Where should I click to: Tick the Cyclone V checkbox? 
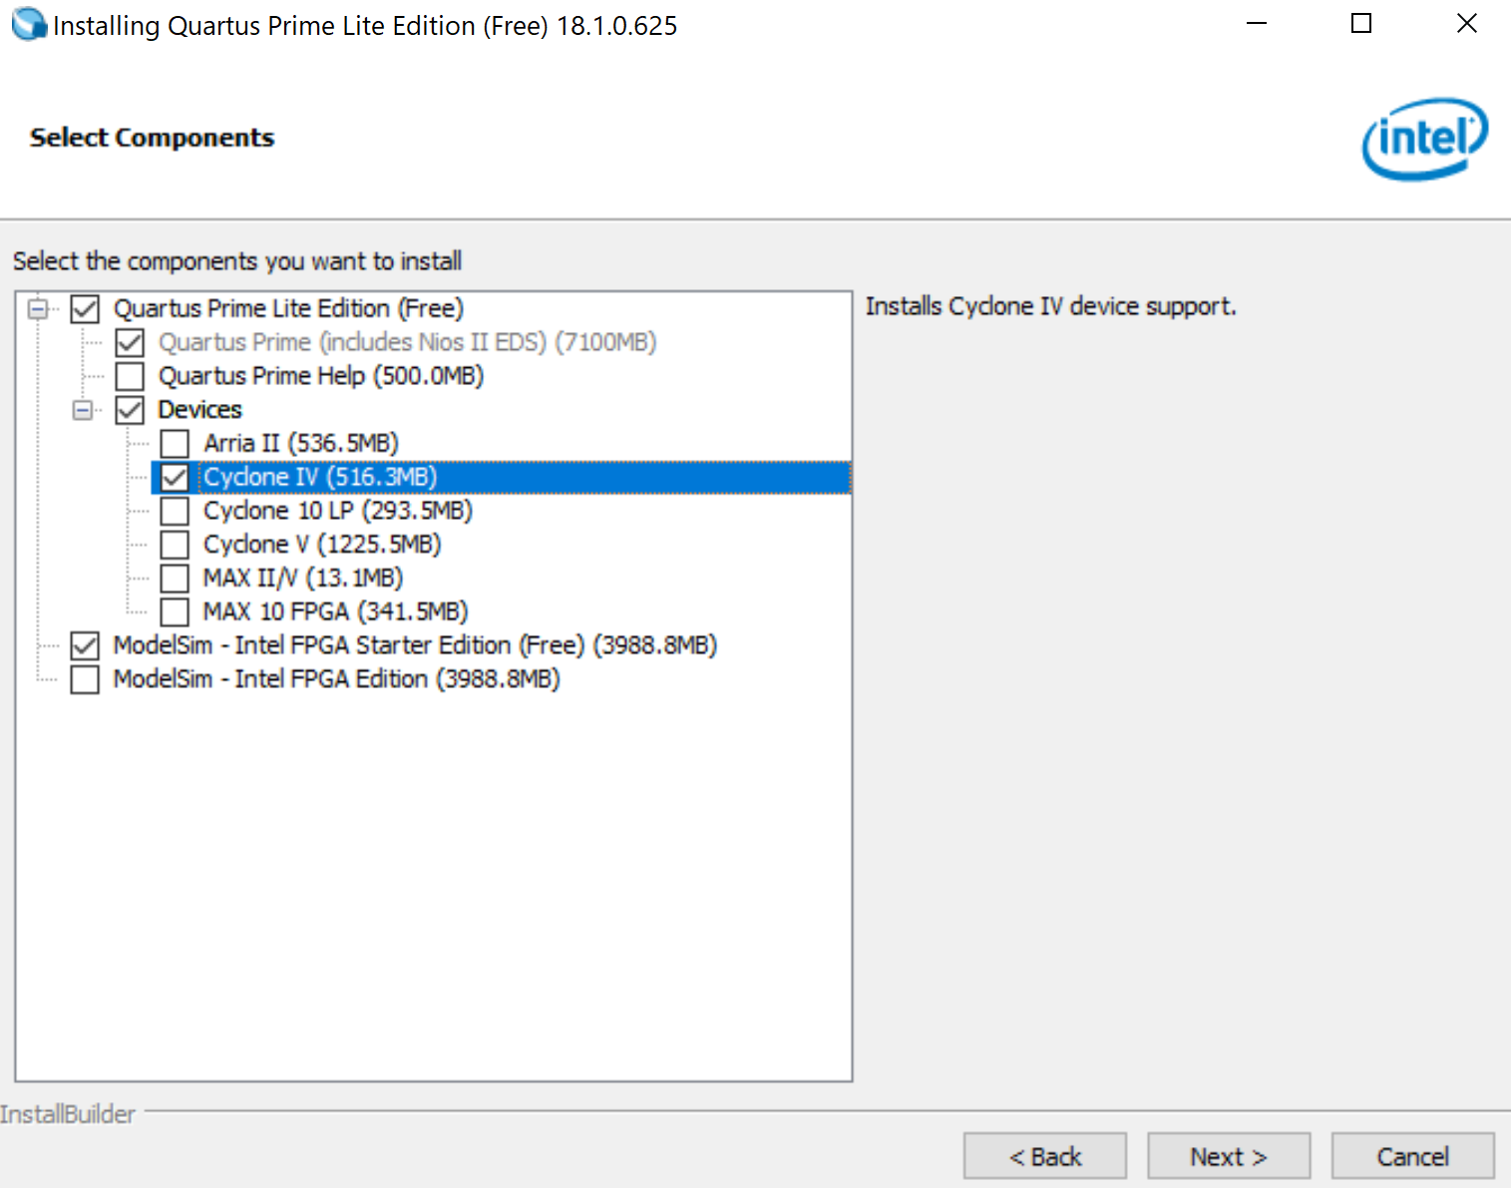point(175,545)
